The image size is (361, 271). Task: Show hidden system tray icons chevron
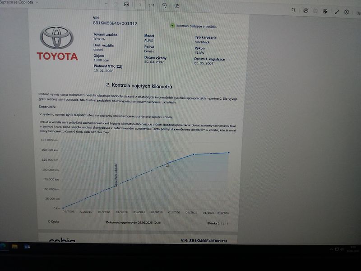331,249
